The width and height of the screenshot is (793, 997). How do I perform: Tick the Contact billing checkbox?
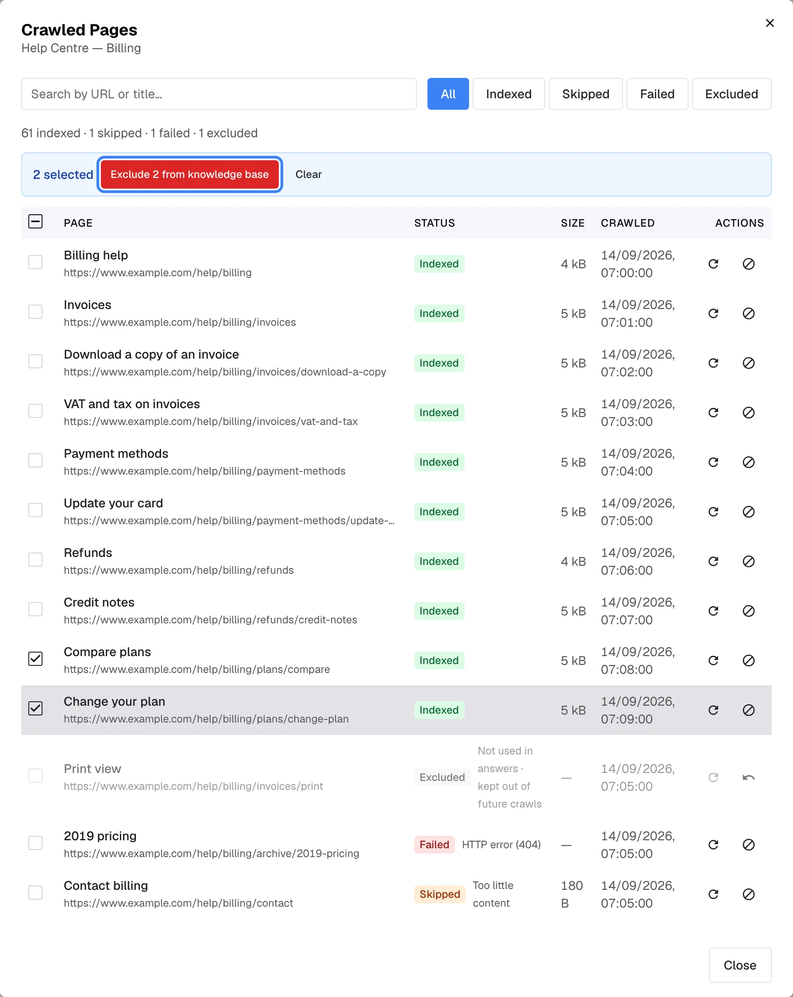[35, 892]
